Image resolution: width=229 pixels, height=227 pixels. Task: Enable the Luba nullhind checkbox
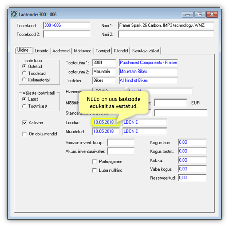95,170
